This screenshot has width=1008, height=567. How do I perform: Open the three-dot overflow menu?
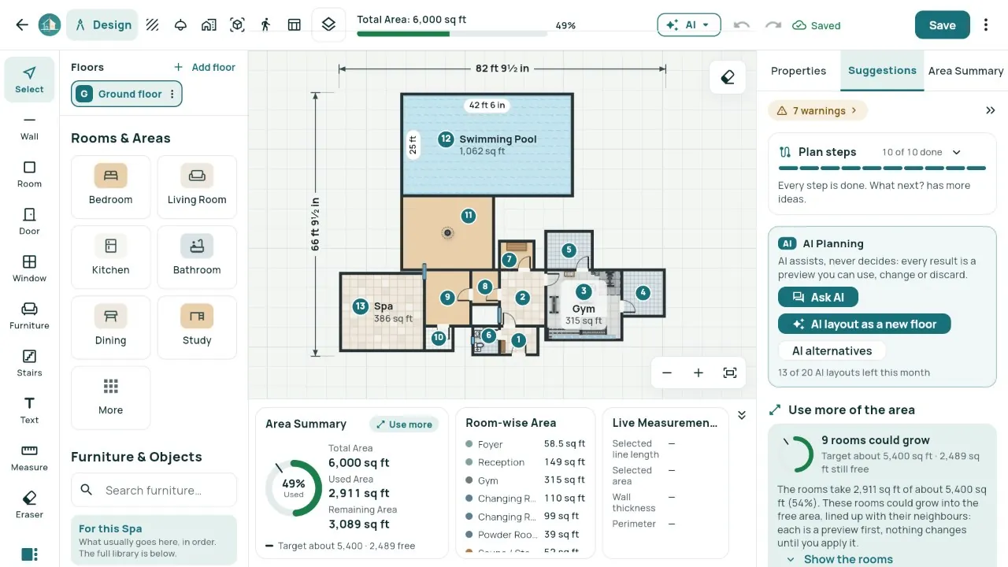pyautogui.click(x=986, y=25)
